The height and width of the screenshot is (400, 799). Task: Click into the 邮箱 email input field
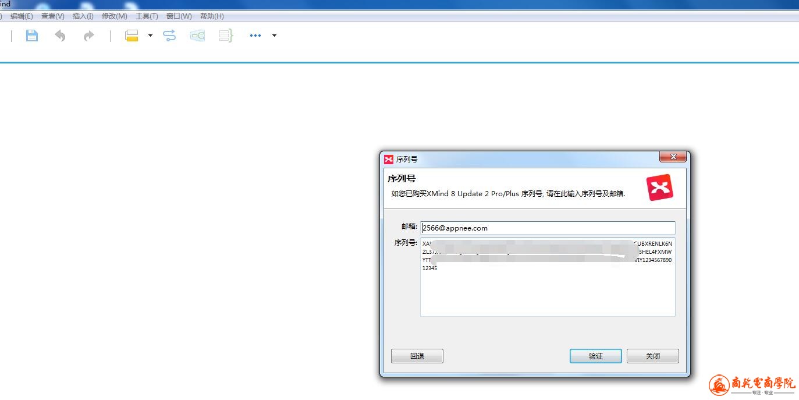tap(547, 228)
